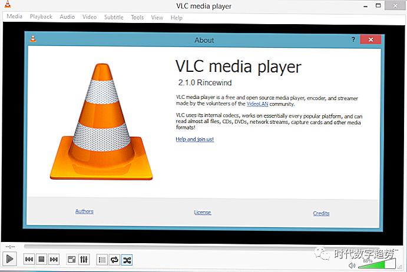This screenshot has width=407, height=272.
Task: Click the large VLC cone logo
Action: point(101,121)
